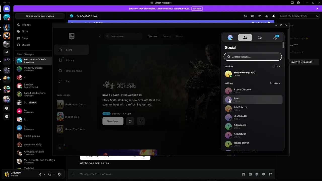Click the attach plus button in message box
Viewport: 322px width, 181px height.
click(x=73, y=174)
